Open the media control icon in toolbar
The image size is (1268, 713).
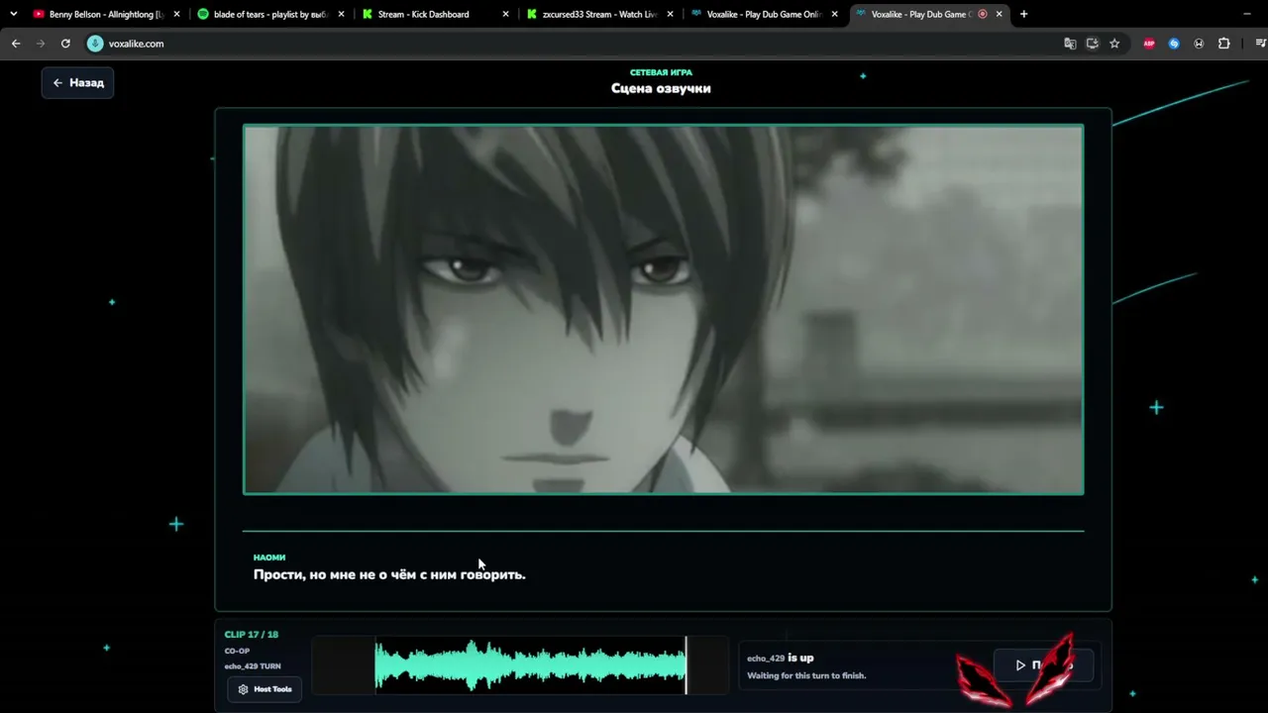point(1260,44)
